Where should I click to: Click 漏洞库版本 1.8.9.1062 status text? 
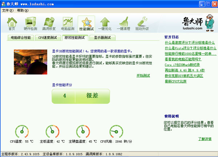104,154
